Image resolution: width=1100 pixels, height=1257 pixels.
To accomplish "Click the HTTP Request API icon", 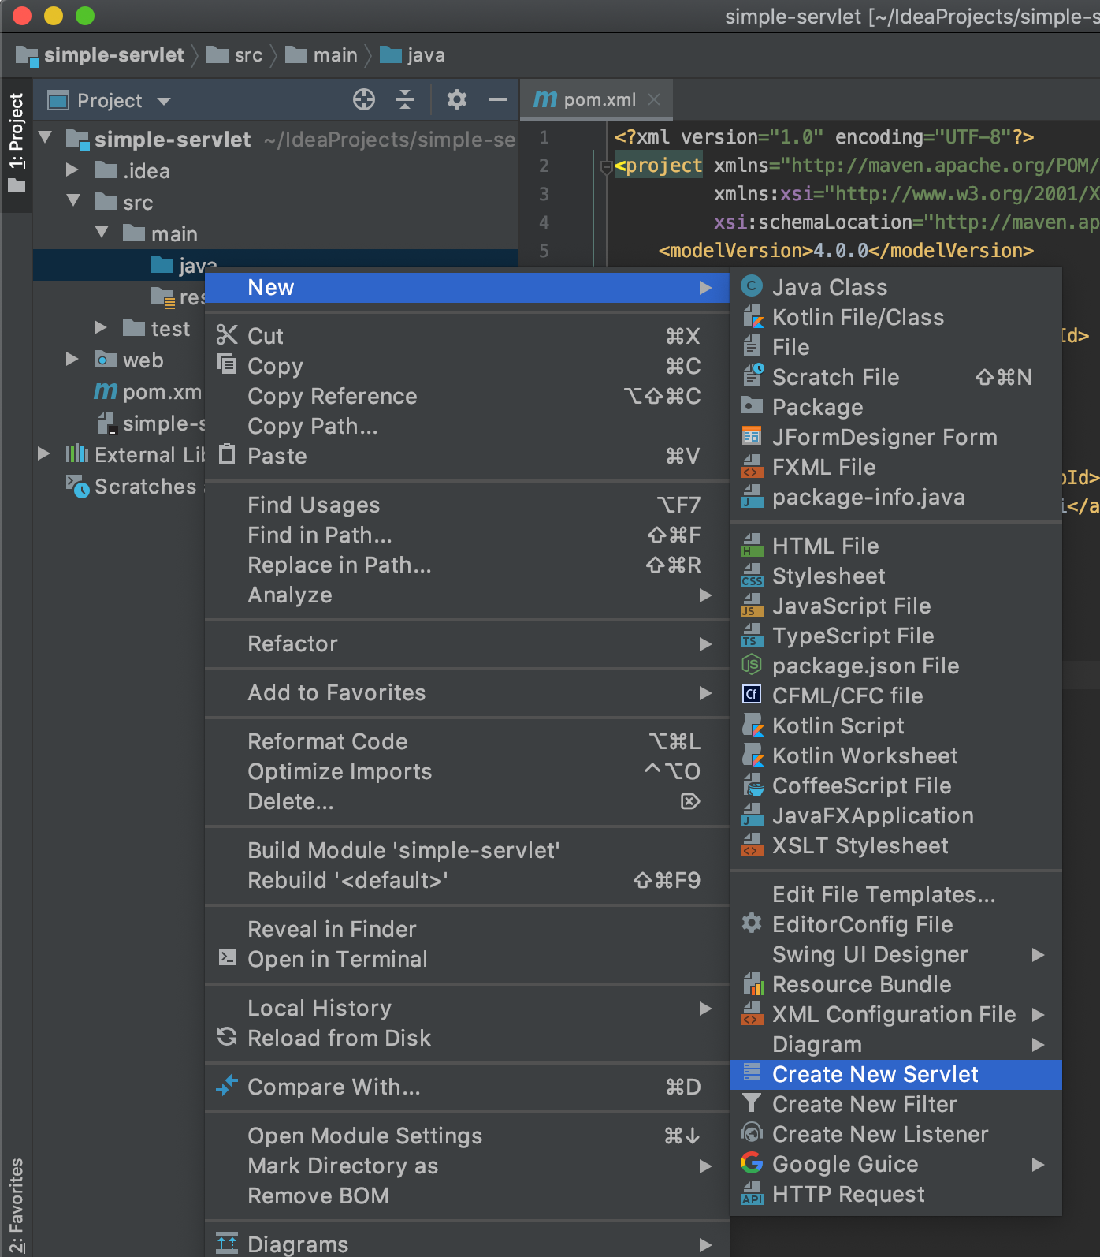I will click(x=753, y=1193).
